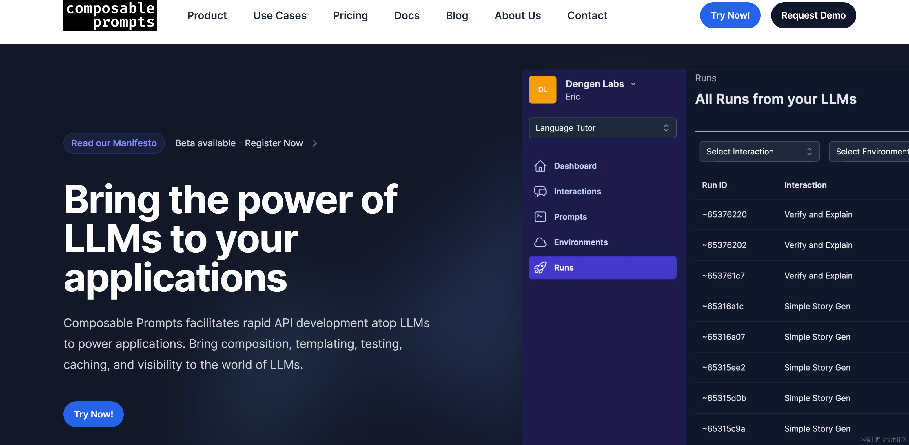Viewport: 909px width, 445px height.
Task: Open the Pricing menu item
Action: click(350, 16)
